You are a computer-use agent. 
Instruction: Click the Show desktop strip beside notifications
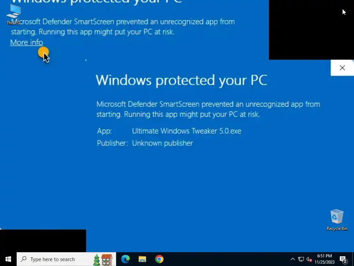click(x=353, y=259)
